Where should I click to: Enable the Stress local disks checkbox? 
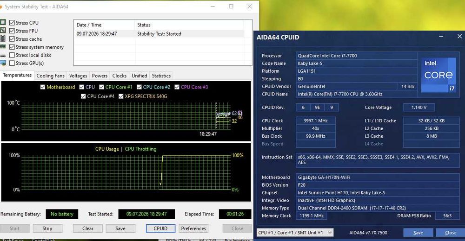[x=12, y=55]
